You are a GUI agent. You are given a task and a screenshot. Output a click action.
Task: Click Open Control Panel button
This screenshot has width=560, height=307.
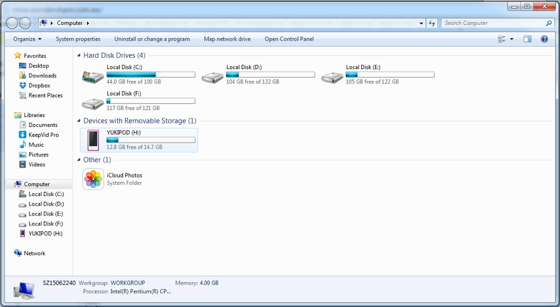(x=289, y=39)
